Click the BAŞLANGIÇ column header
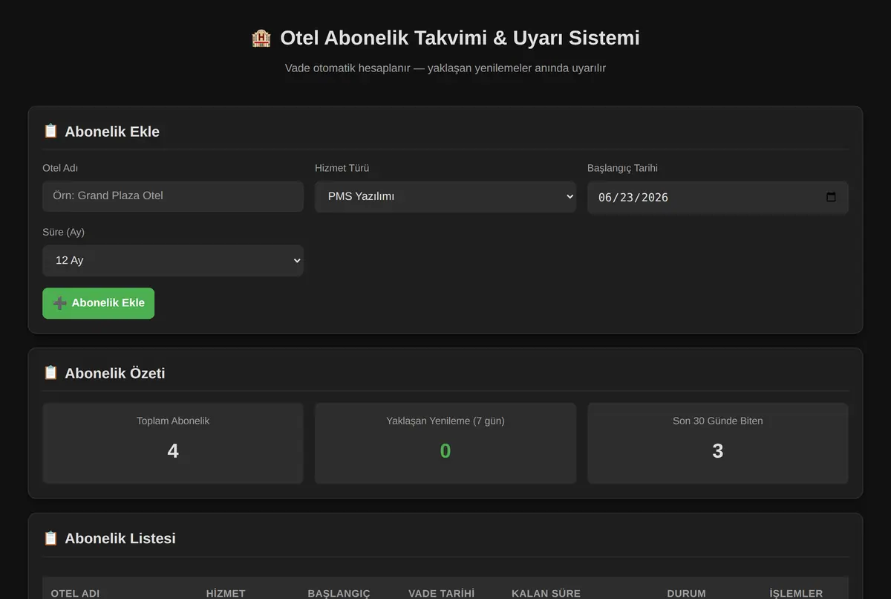The height and width of the screenshot is (599, 891). [339, 593]
